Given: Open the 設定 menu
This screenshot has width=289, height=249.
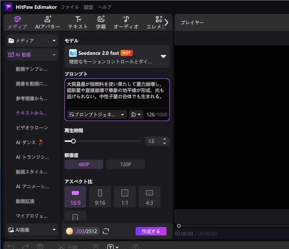Looking at the screenshot, I should (88, 7).
